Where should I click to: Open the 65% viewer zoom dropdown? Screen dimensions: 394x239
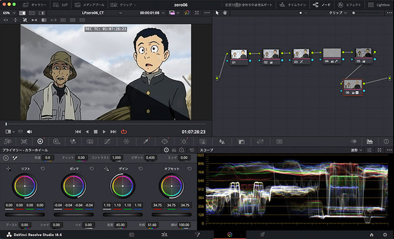click(x=8, y=13)
